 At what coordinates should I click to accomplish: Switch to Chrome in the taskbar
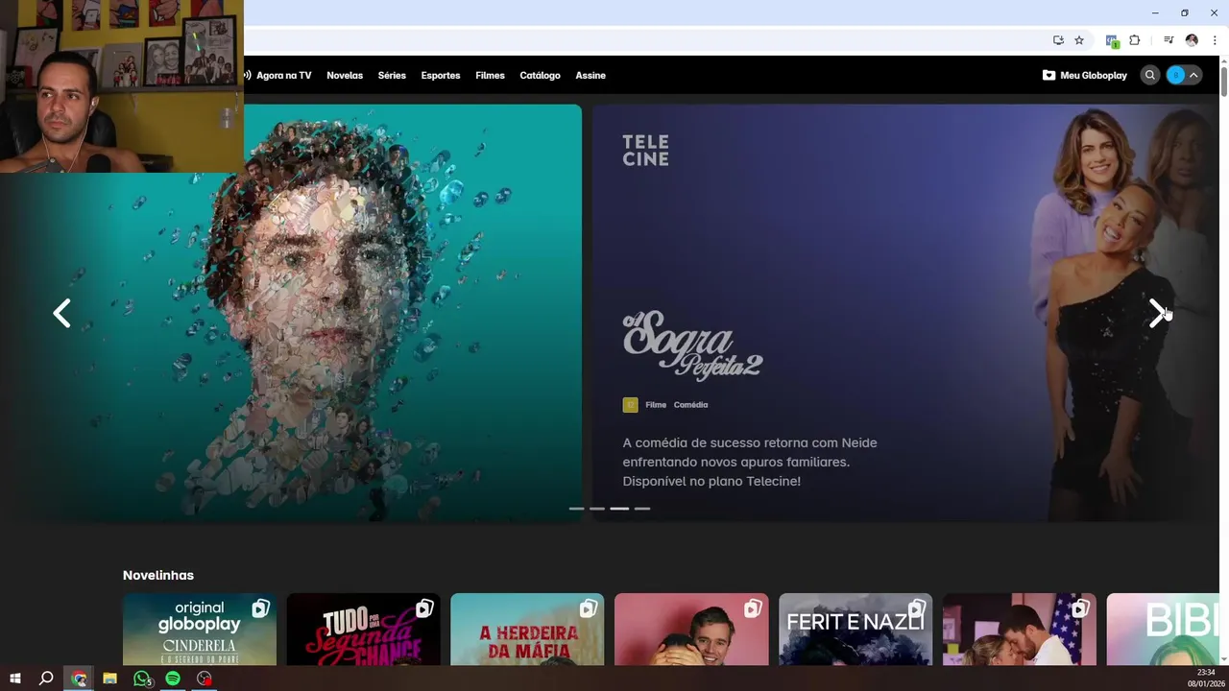click(x=79, y=679)
